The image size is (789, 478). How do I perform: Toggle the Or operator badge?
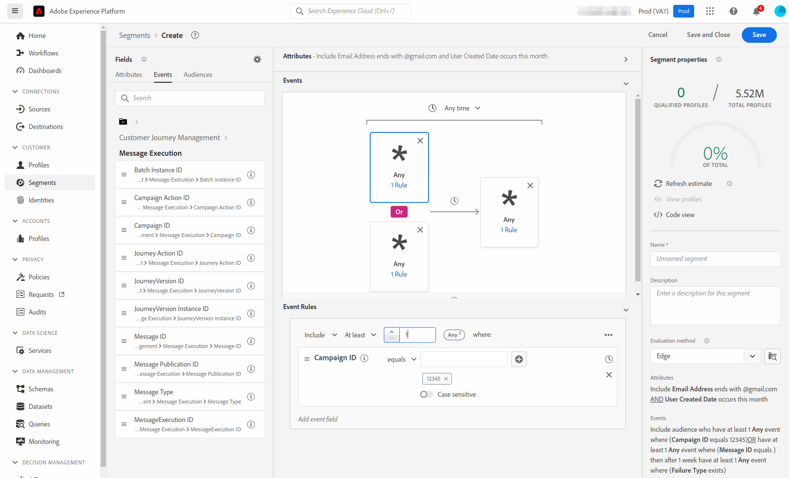tap(399, 212)
